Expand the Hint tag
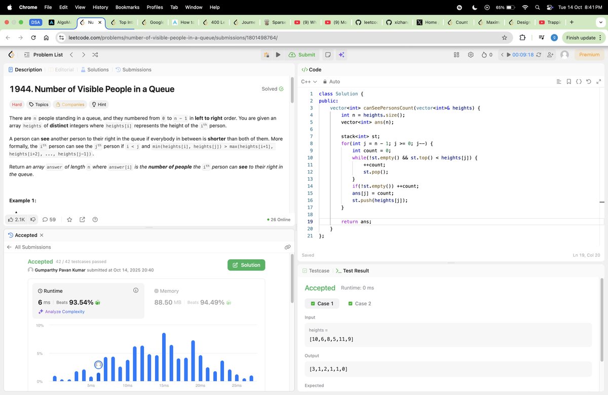 (99, 104)
